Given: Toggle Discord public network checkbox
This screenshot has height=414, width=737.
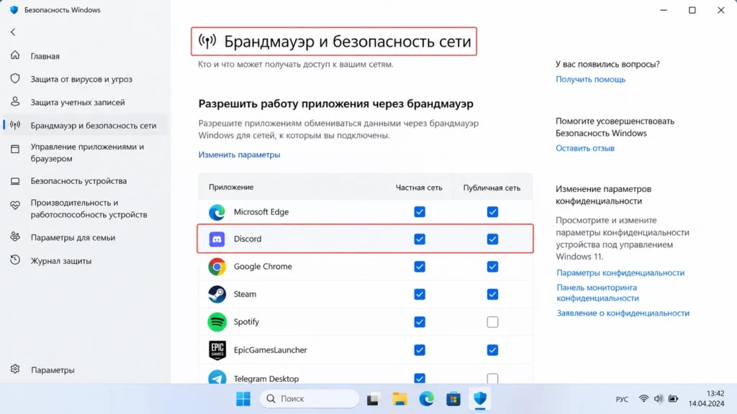Looking at the screenshot, I should (492, 239).
